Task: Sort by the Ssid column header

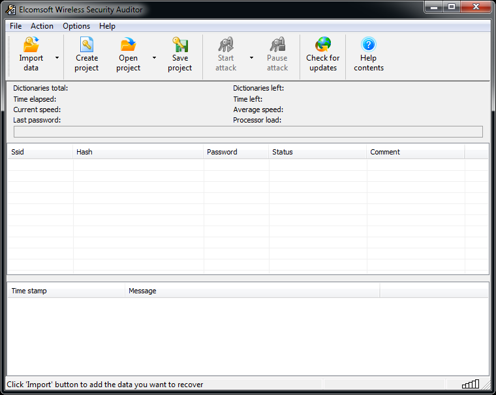Action: tap(40, 152)
